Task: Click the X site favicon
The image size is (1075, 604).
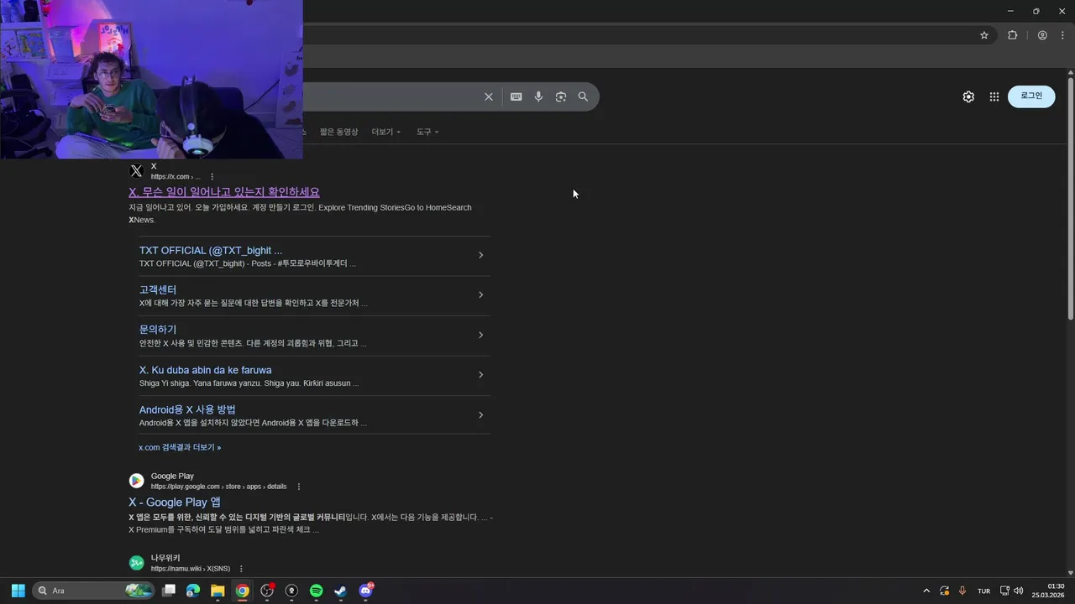Action: (136, 171)
